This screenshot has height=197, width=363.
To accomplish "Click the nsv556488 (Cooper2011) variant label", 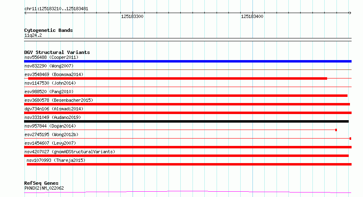I will 51,57.
